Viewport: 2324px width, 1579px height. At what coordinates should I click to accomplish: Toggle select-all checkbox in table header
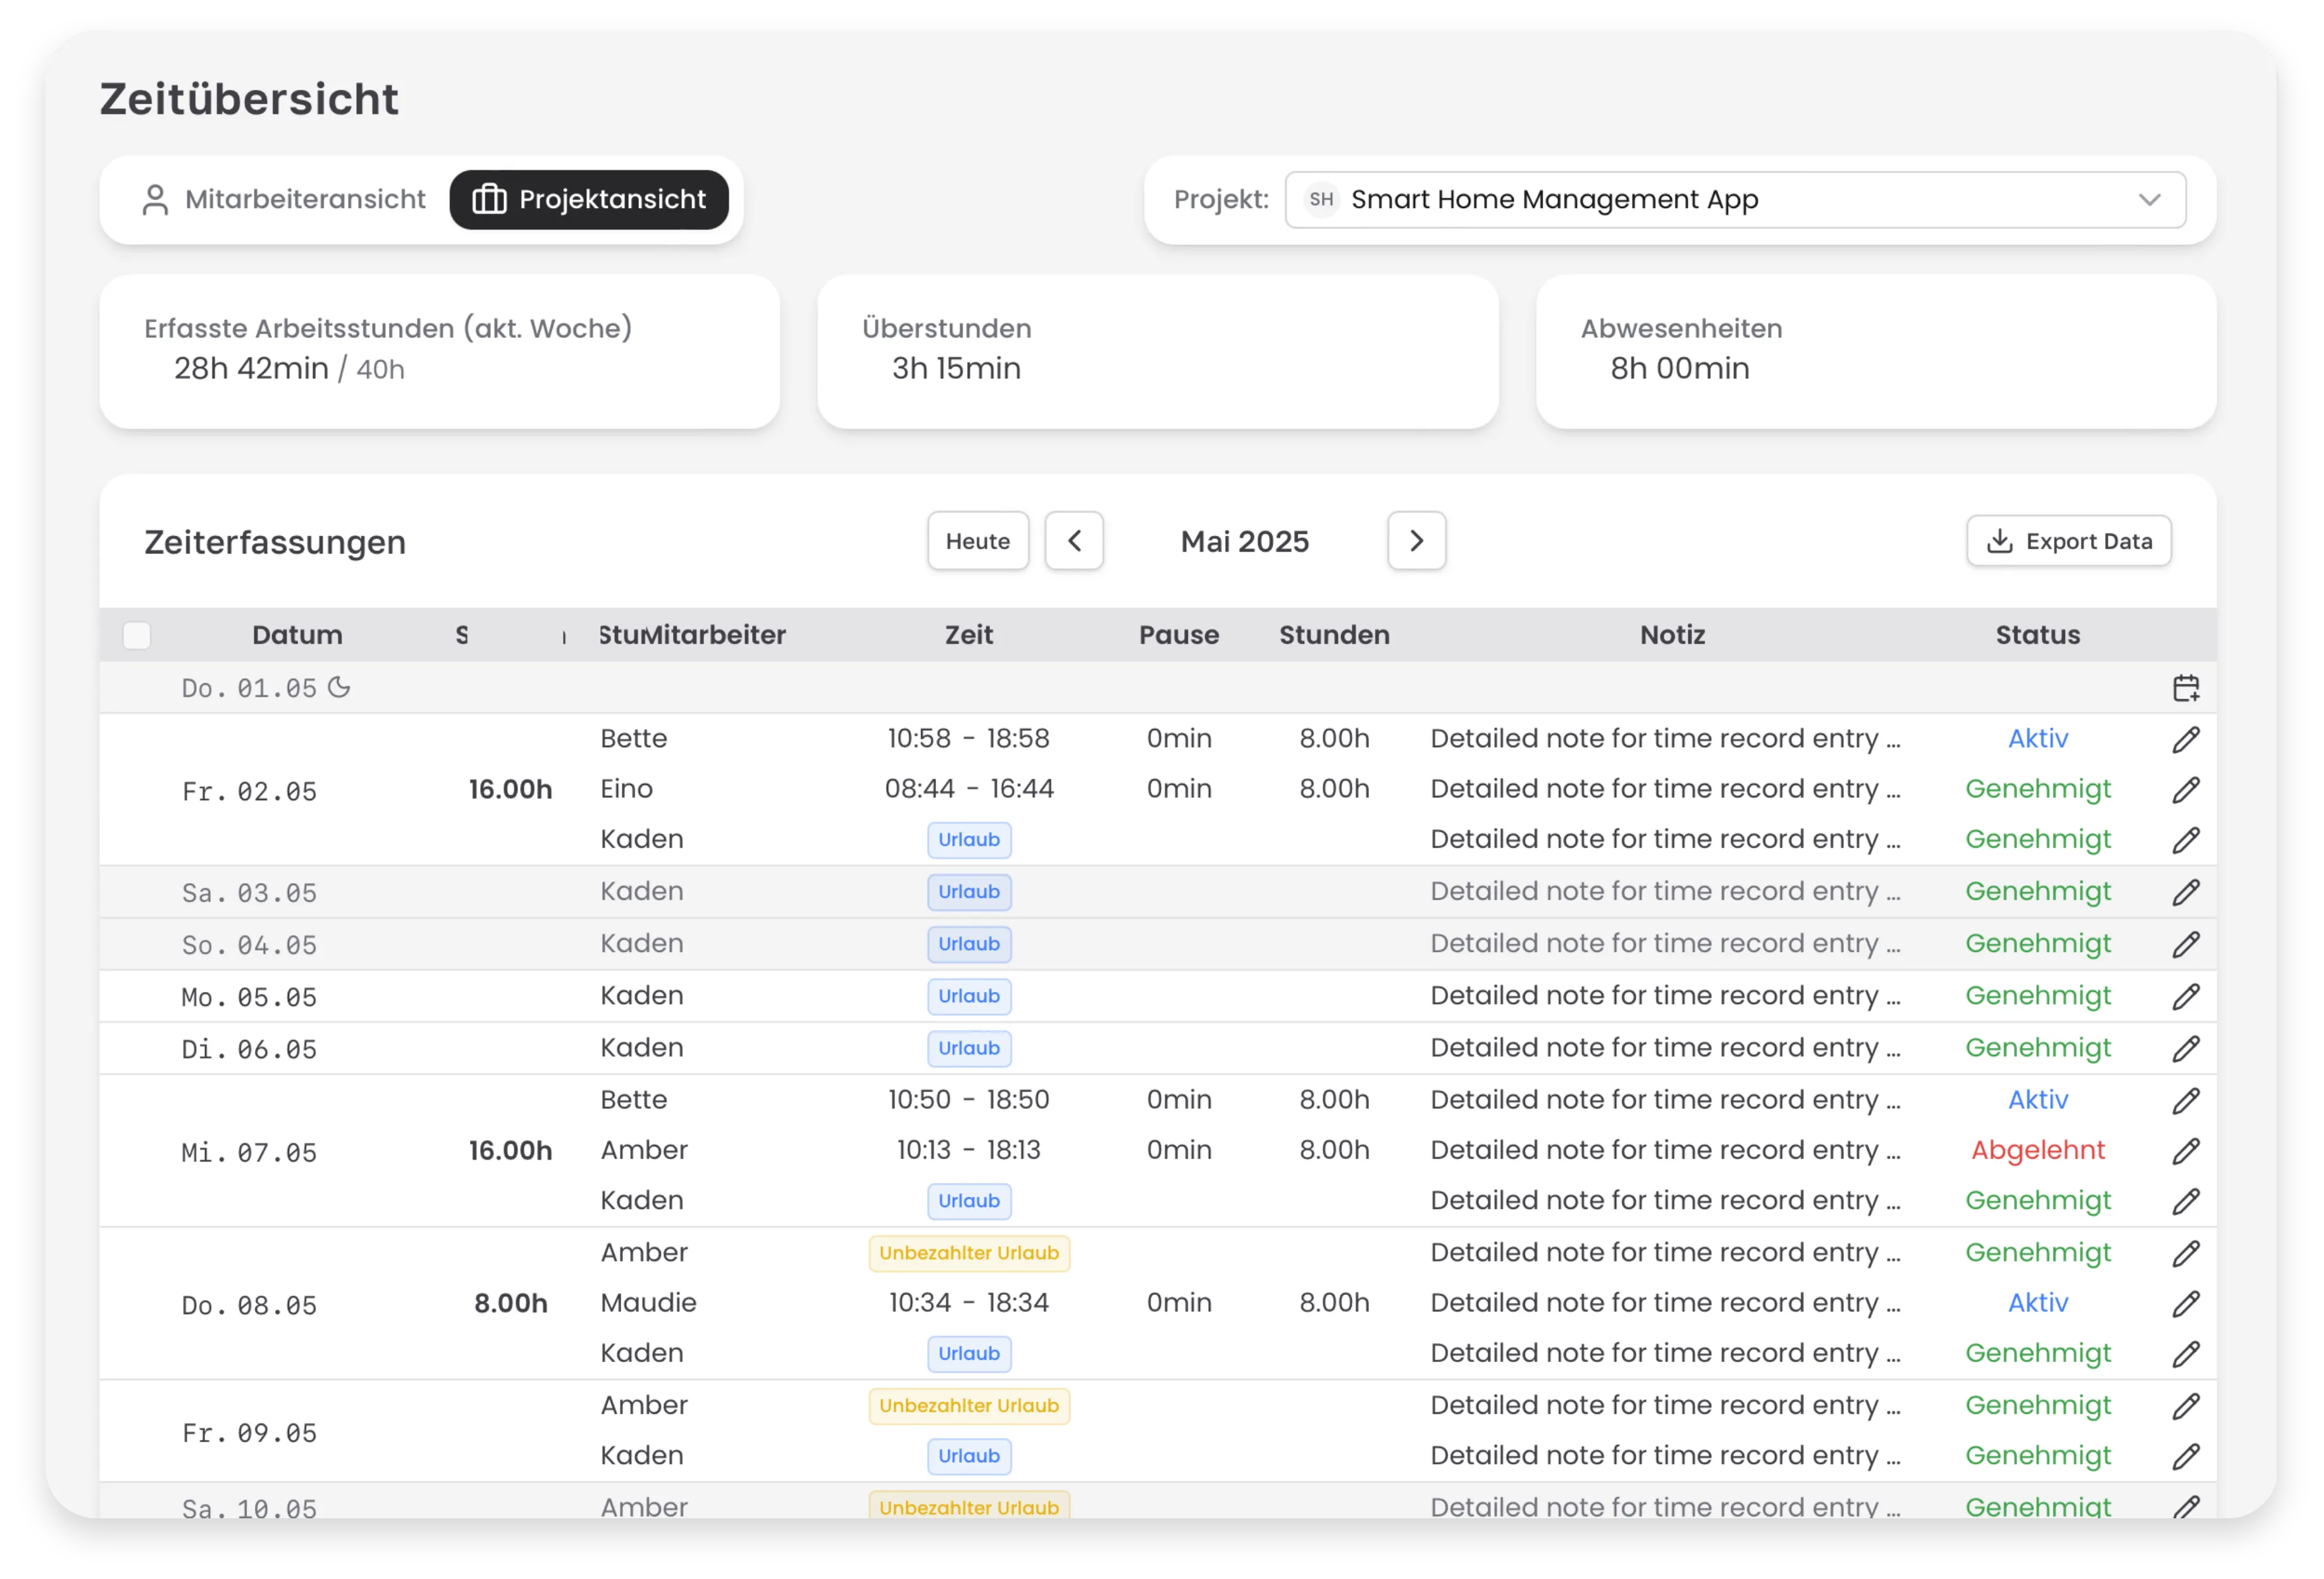pyautogui.click(x=137, y=635)
